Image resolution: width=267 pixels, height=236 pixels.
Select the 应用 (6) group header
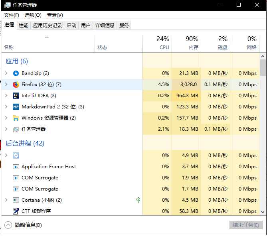[16, 61]
